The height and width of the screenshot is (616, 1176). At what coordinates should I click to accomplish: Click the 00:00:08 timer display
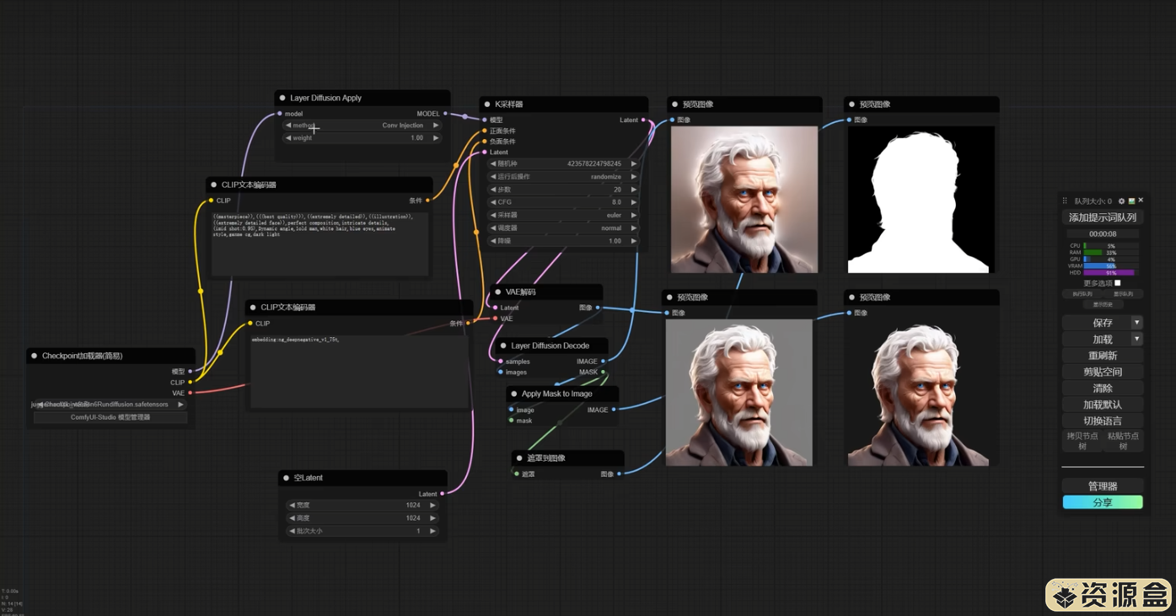(1103, 234)
